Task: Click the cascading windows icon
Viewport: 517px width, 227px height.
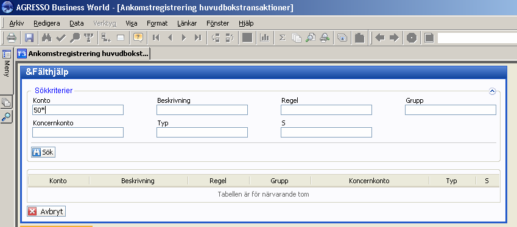Action: point(342,38)
